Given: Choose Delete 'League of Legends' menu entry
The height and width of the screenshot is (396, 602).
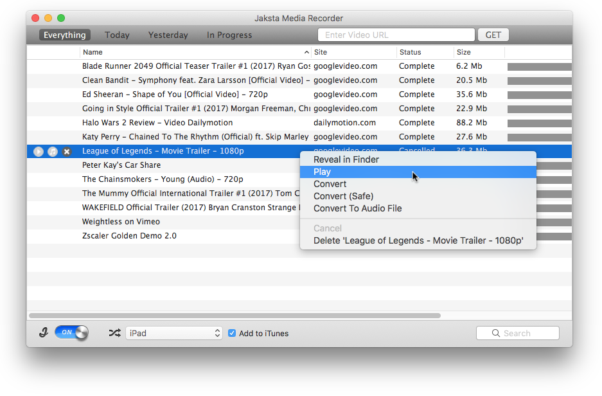Looking at the screenshot, I should [418, 240].
